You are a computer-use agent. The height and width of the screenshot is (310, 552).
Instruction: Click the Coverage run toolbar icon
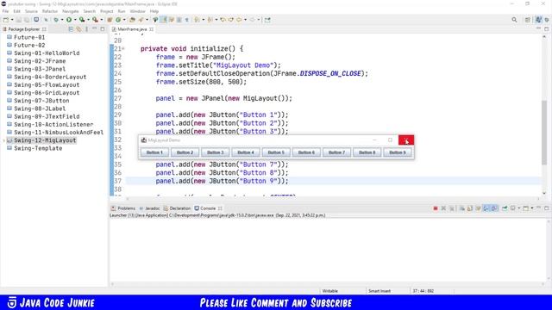pos(82,20)
